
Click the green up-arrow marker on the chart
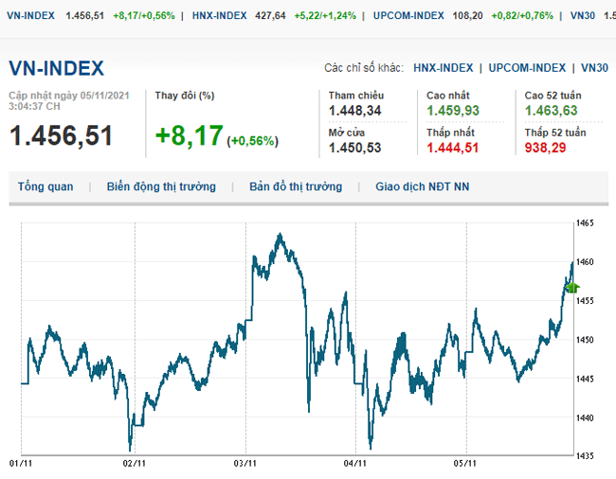pos(571,286)
